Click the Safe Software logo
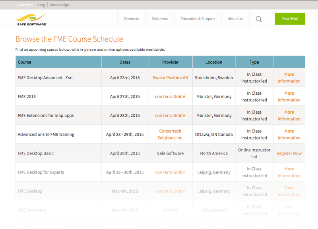The height and width of the screenshot is (229, 318). coord(31,19)
